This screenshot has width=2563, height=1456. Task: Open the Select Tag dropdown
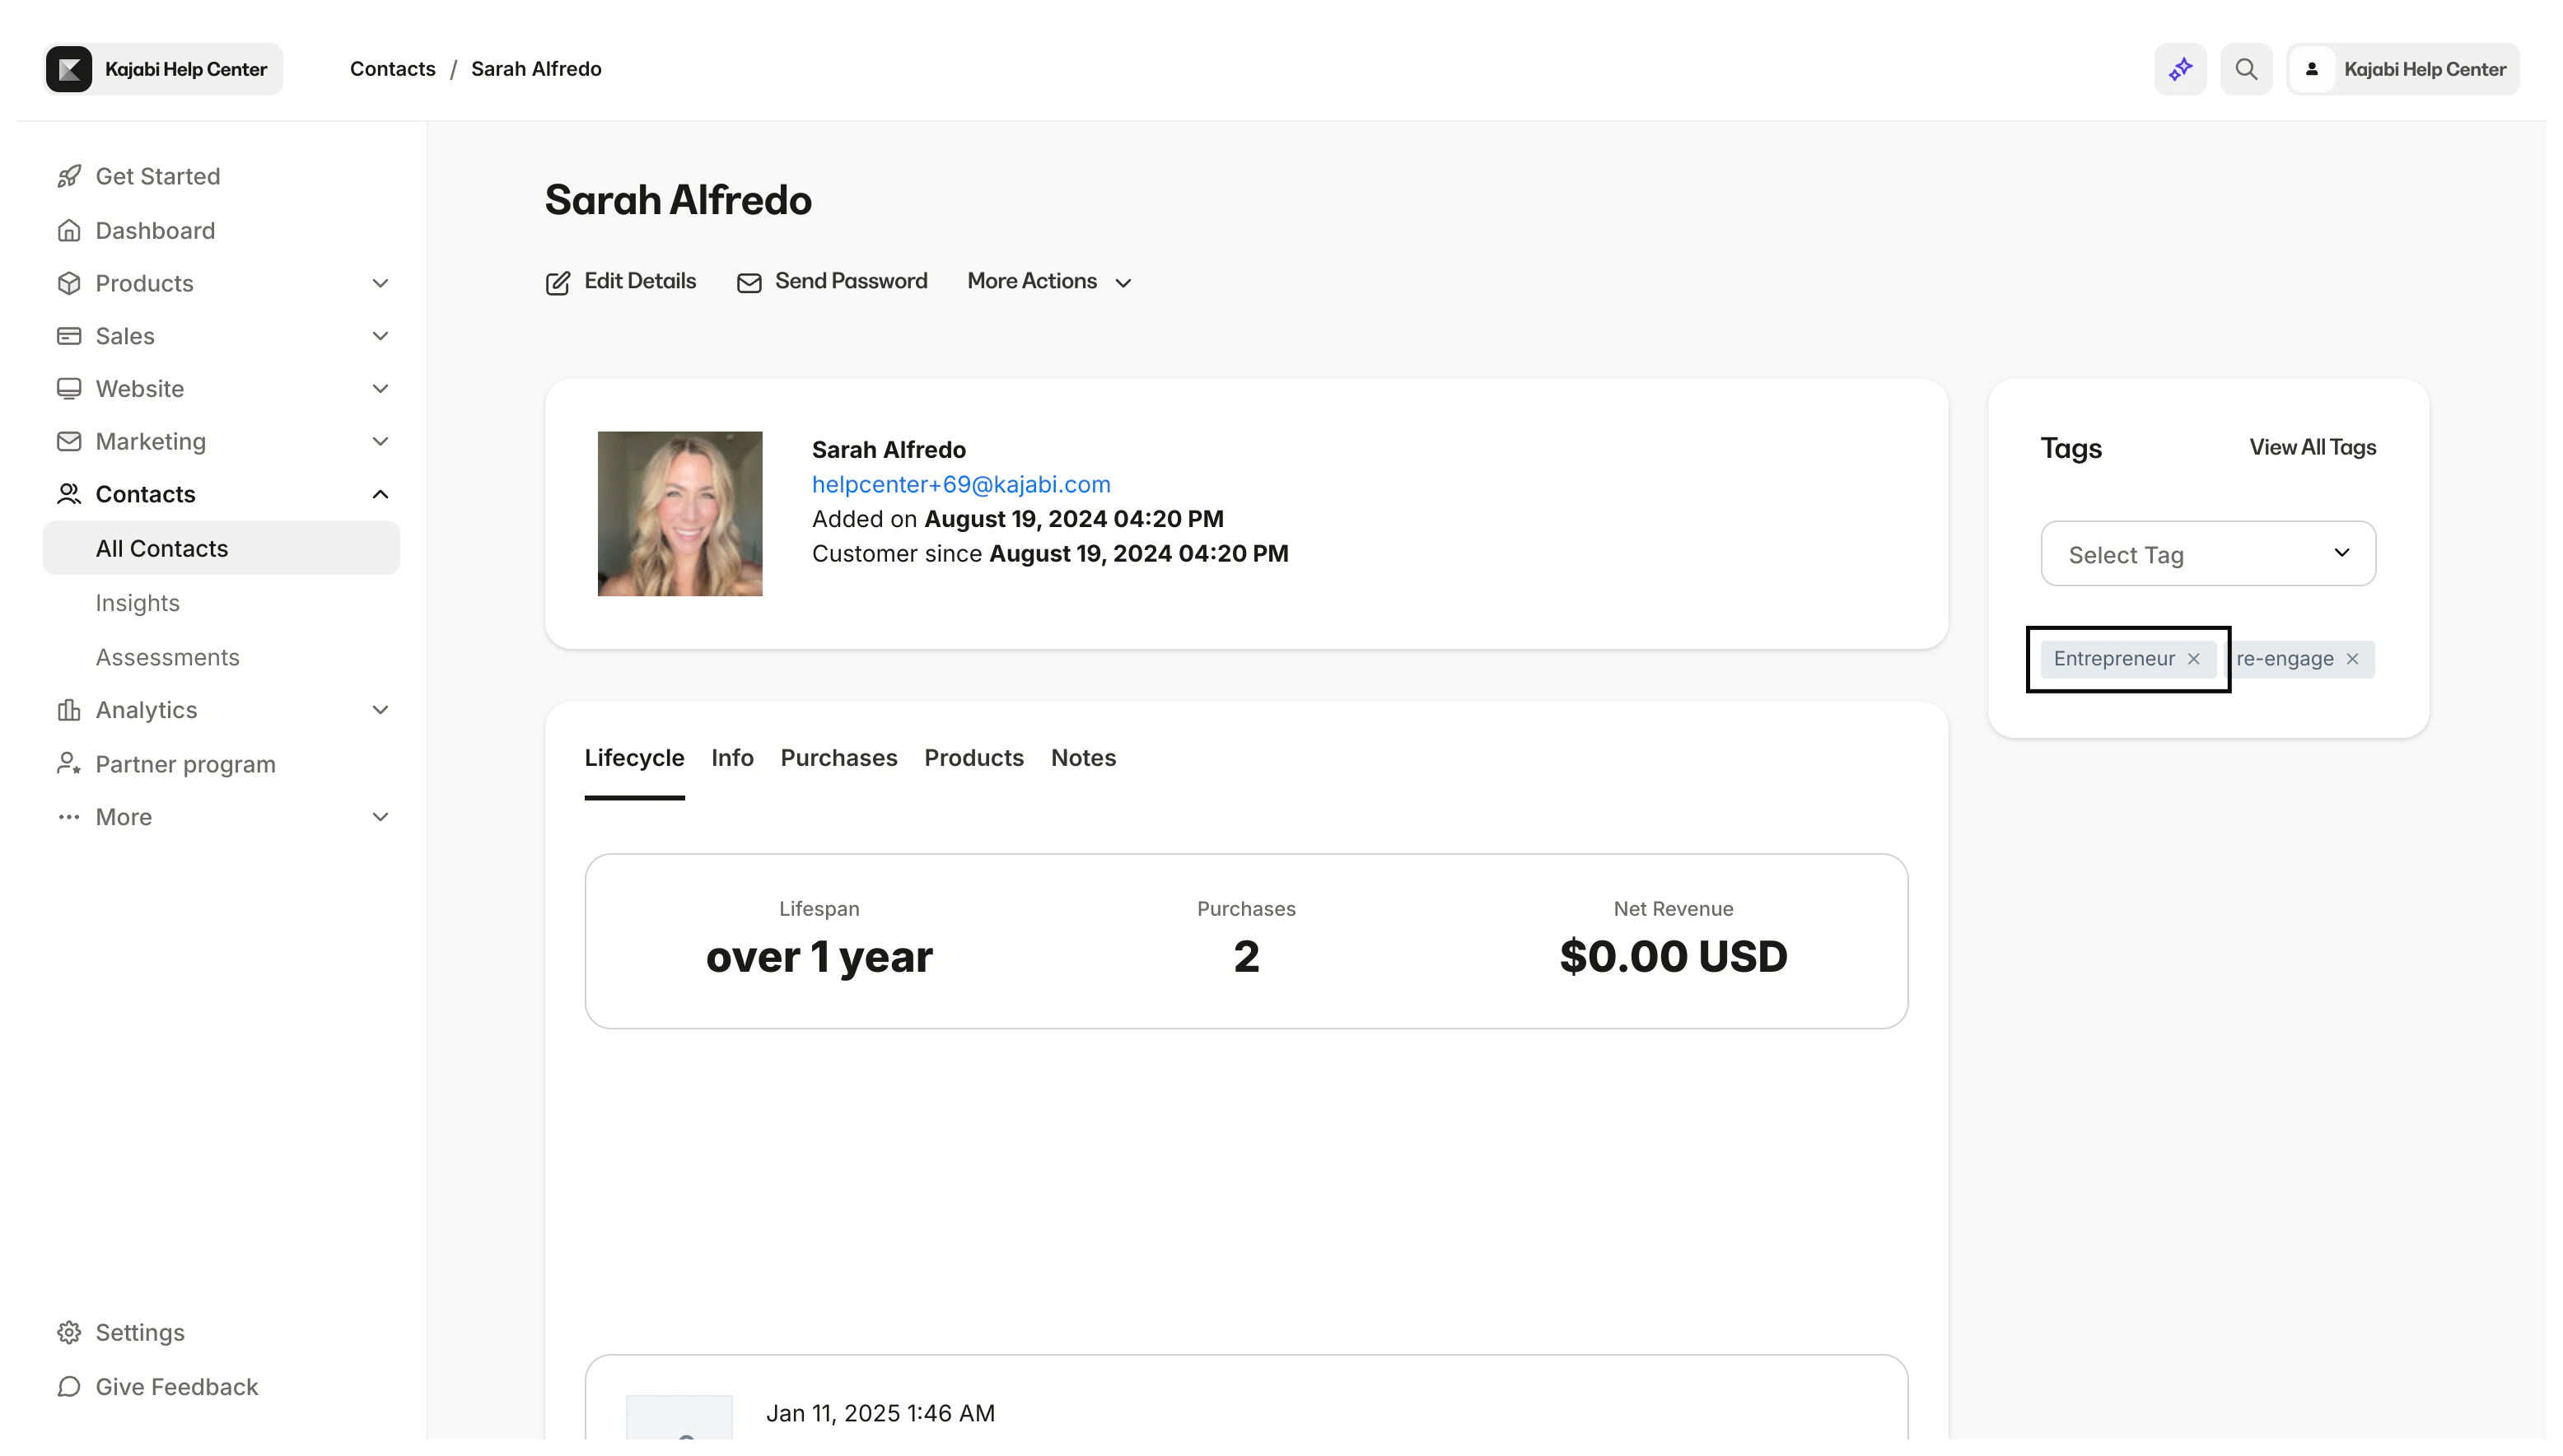click(2208, 554)
